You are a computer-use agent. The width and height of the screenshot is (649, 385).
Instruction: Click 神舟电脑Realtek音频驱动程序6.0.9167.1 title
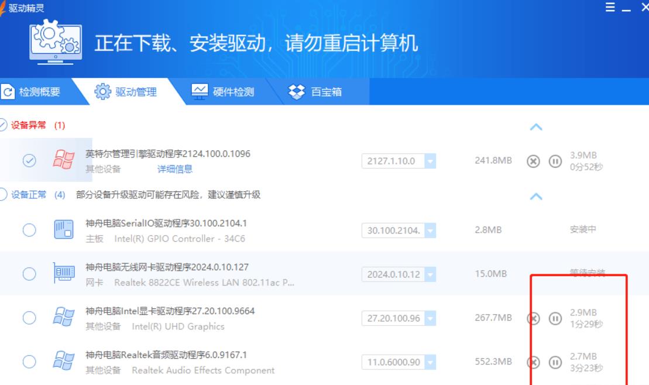(166, 355)
